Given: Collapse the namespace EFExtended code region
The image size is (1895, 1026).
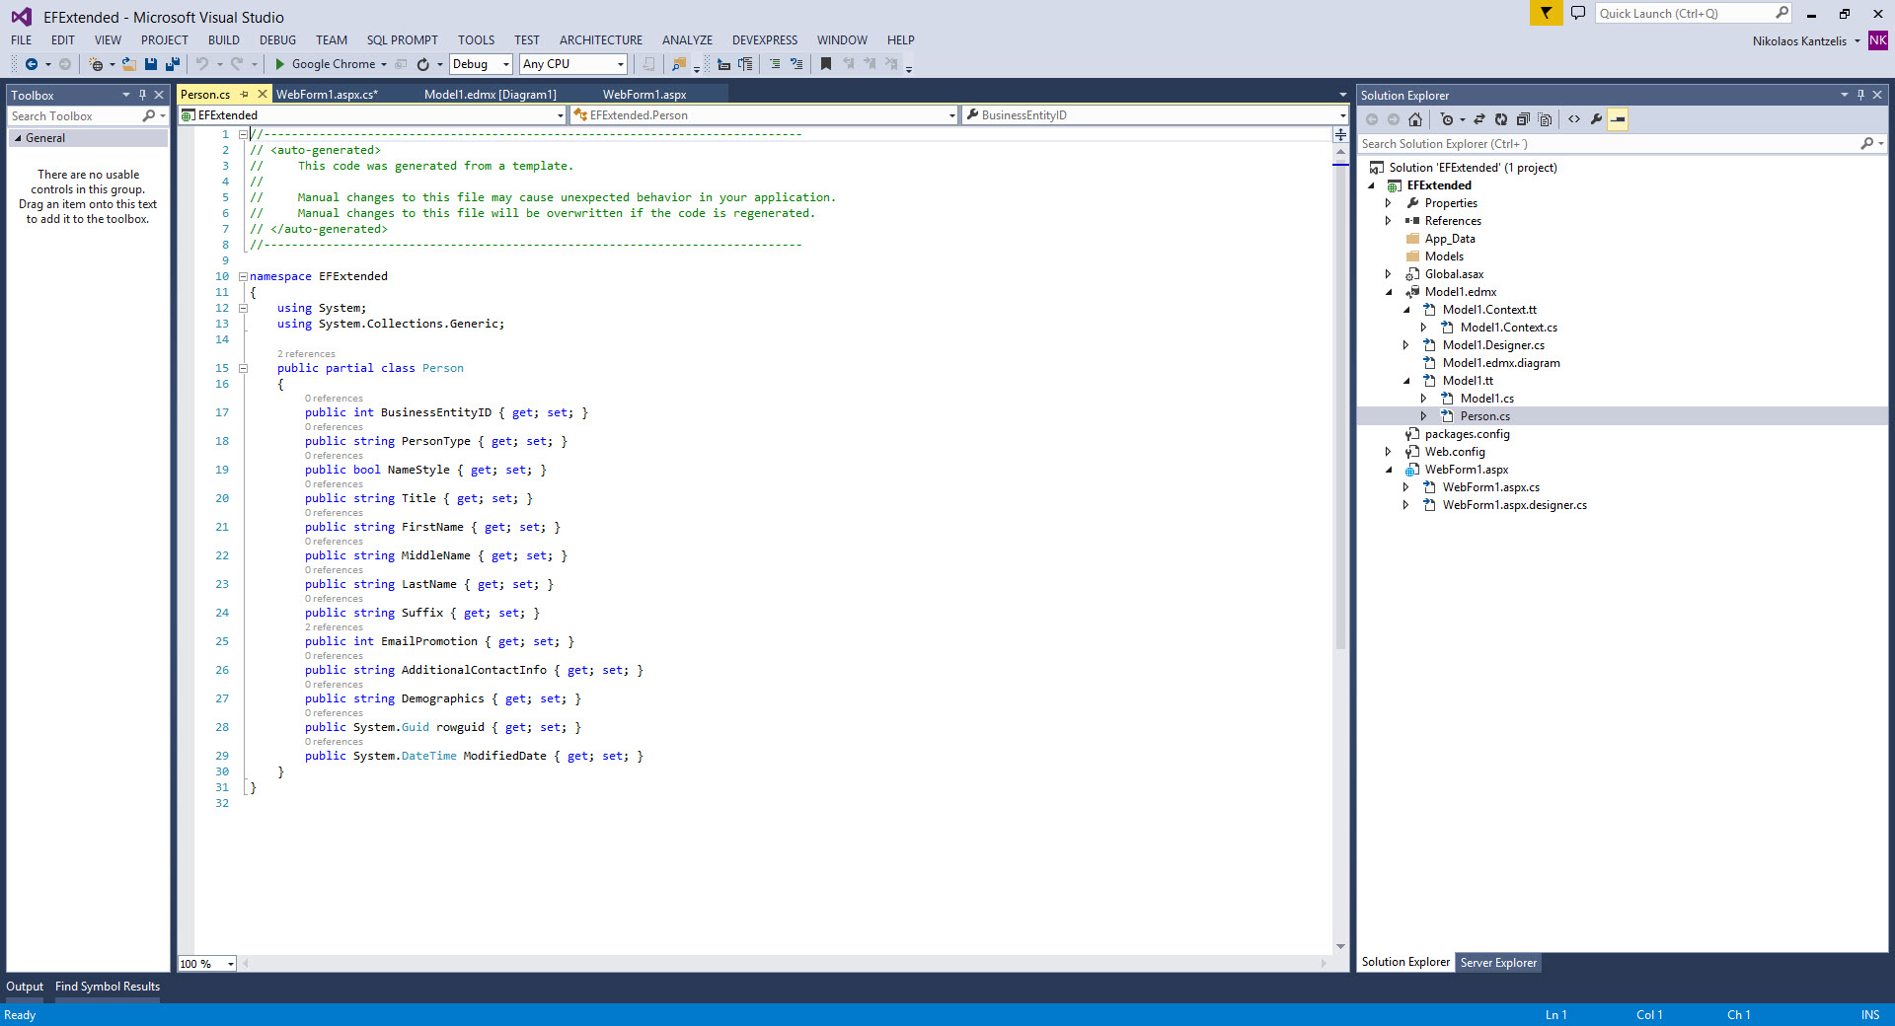Looking at the screenshot, I should click(x=243, y=276).
